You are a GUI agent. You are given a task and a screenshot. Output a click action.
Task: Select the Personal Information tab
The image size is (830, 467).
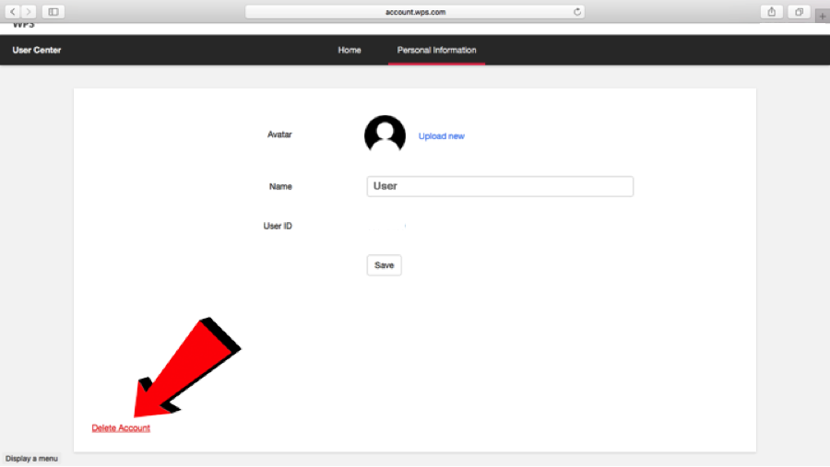[437, 51]
